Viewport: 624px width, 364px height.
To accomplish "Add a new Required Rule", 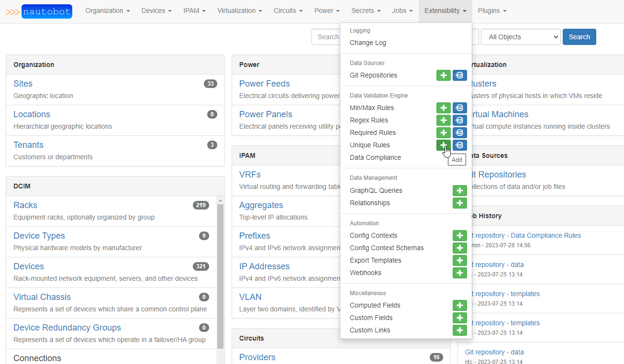I will coord(444,132).
